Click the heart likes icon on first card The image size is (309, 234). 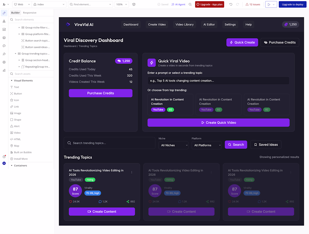[x=70, y=201]
